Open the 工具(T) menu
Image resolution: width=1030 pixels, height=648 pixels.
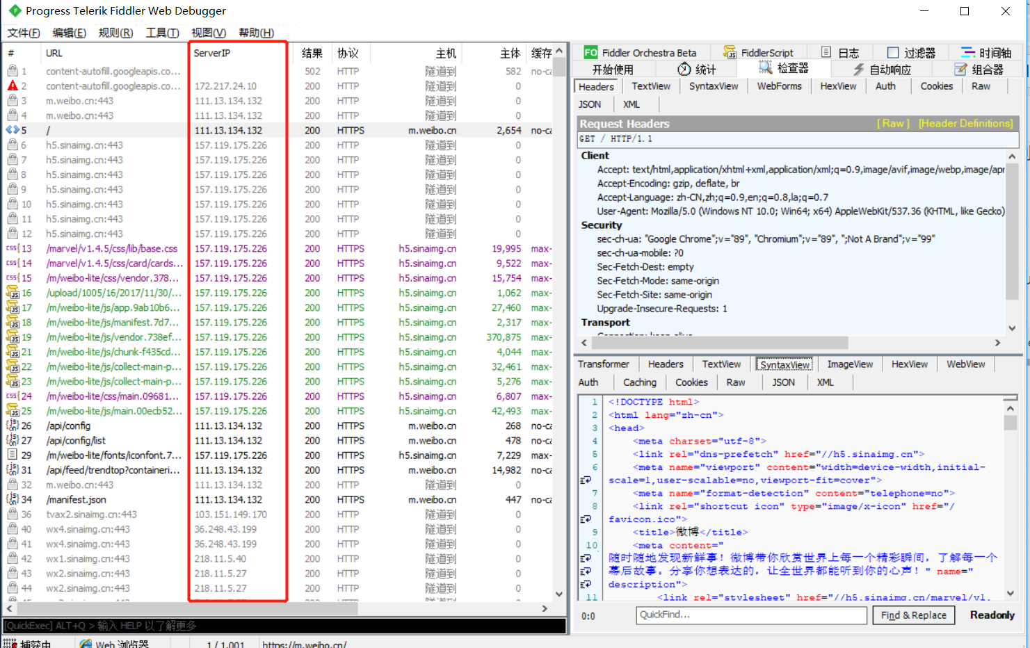[162, 33]
